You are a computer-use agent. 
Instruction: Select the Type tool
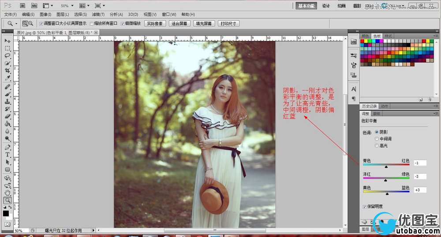pos(7,155)
